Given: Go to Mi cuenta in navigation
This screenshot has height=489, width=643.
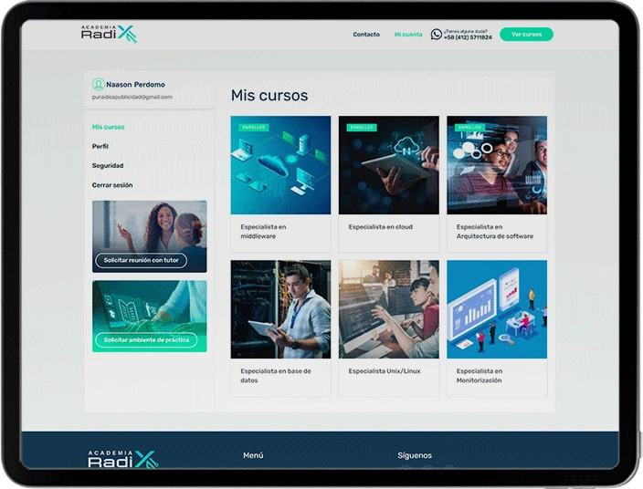Looking at the screenshot, I should (x=408, y=35).
